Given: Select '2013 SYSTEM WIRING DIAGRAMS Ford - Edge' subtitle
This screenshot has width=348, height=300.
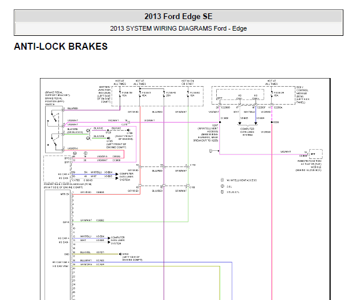Looking at the screenshot, I should 179,28.
